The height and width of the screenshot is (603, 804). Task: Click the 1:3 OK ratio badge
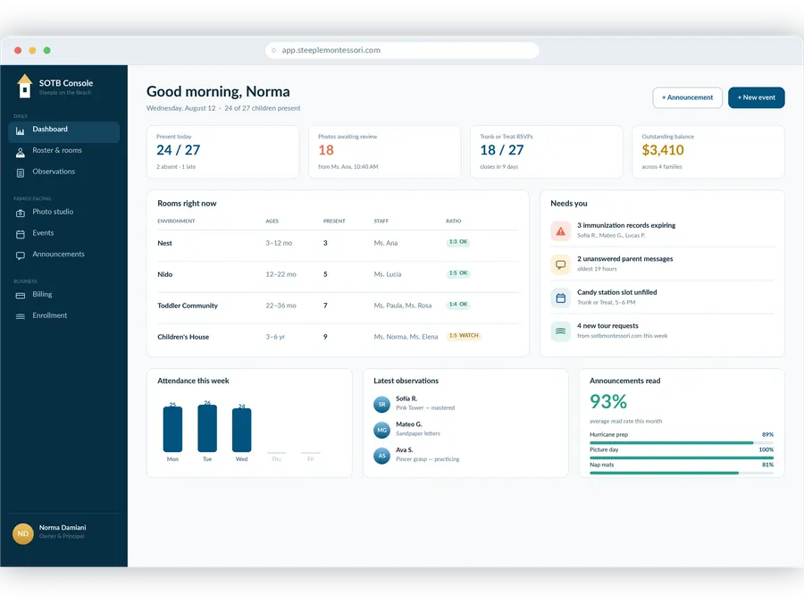(458, 241)
